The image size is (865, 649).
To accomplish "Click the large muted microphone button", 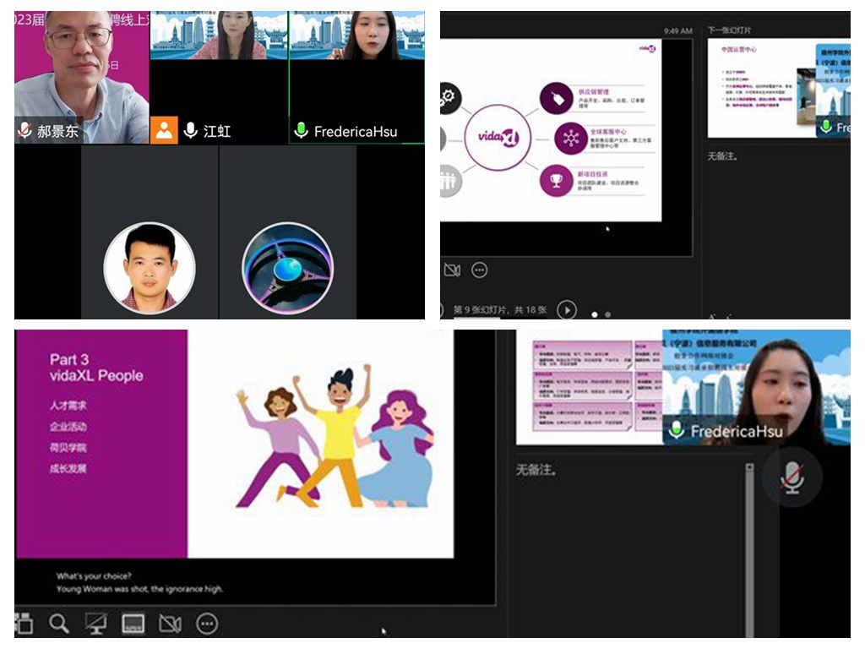I will 792,478.
